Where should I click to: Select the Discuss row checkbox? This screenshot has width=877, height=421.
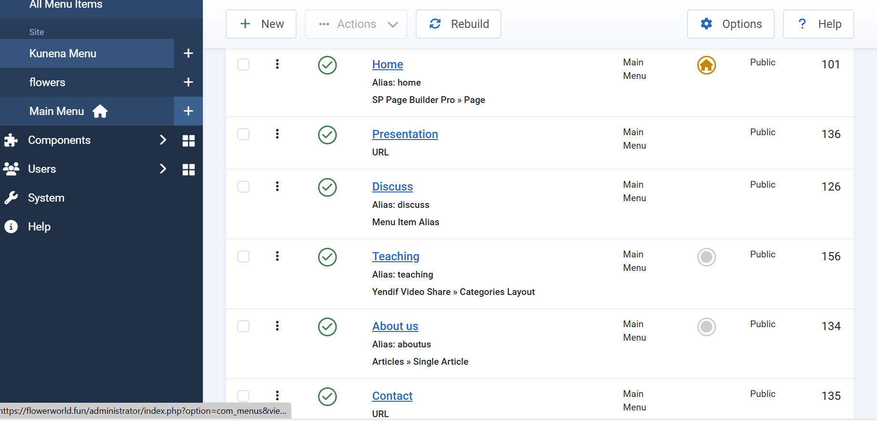[x=243, y=187]
